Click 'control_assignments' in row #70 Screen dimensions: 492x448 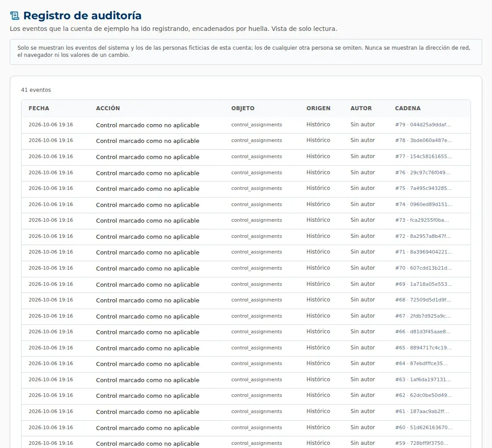point(257,268)
